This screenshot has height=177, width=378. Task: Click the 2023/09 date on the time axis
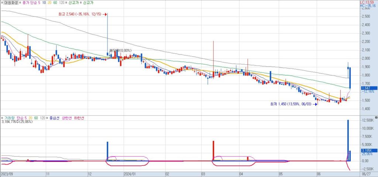click(x=7, y=173)
